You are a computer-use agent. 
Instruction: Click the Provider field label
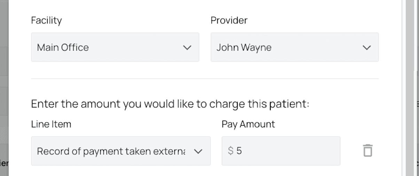coord(229,21)
